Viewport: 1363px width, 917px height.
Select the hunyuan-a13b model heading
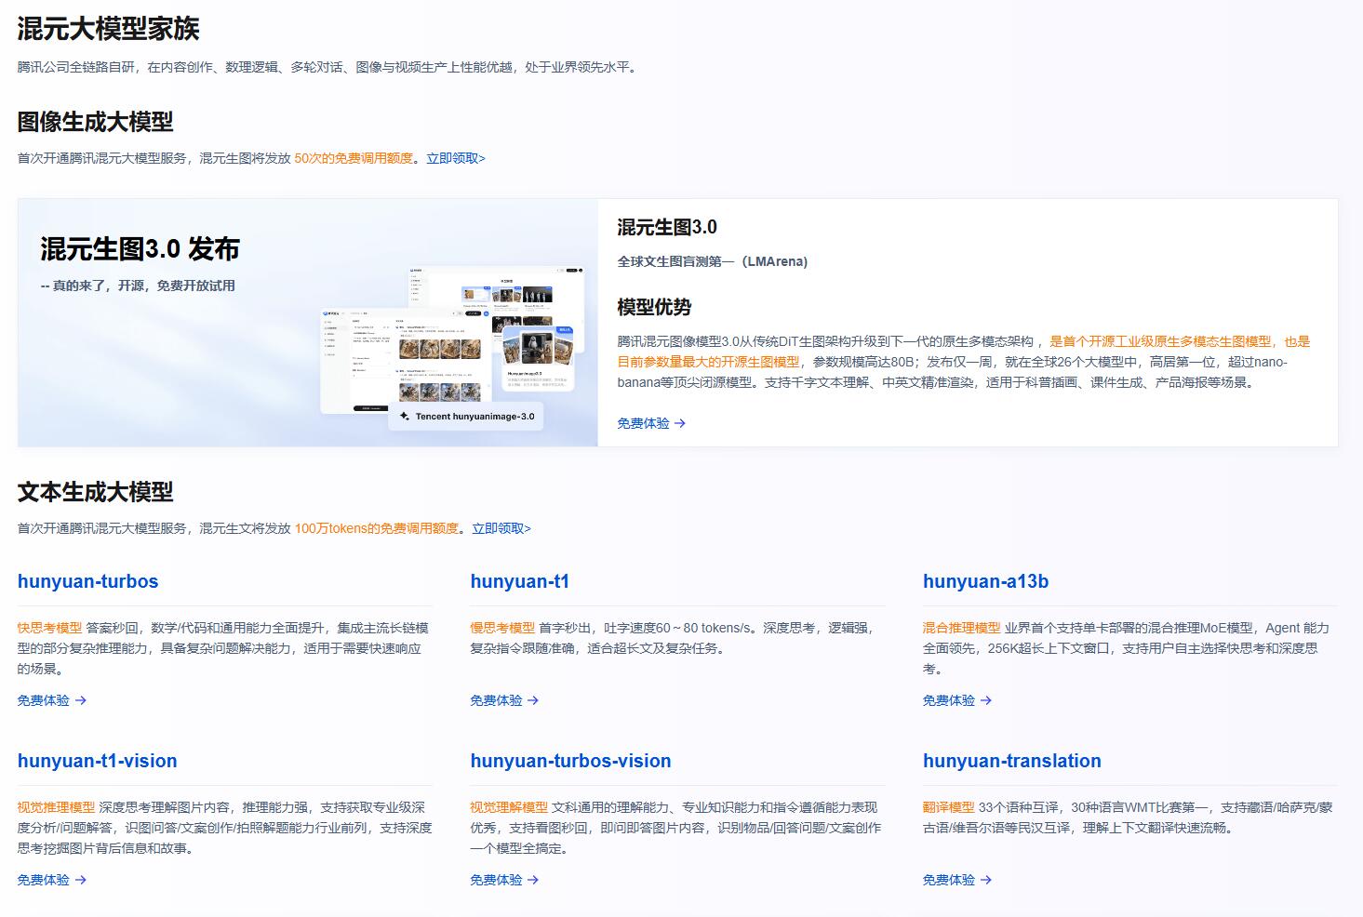click(x=985, y=581)
